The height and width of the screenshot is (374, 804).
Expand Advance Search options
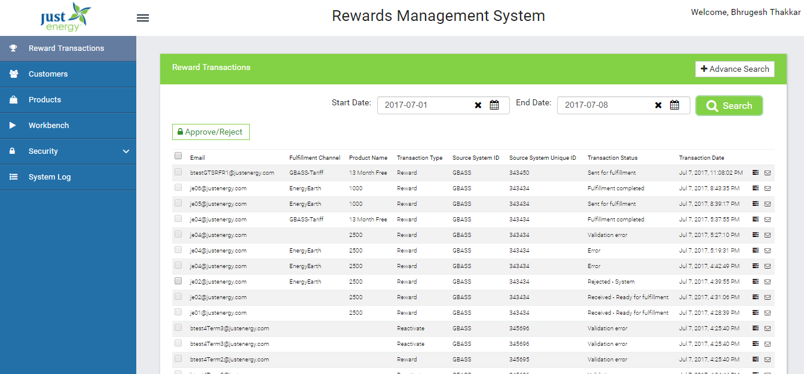[734, 69]
